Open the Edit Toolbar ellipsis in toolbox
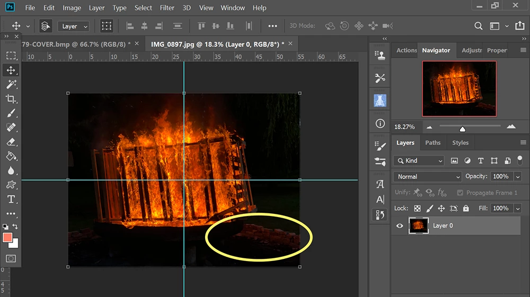This screenshot has width=530, height=297. tap(11, 213)
